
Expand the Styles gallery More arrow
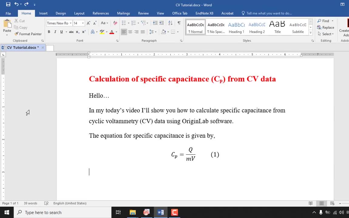click(x=311, y=33)
